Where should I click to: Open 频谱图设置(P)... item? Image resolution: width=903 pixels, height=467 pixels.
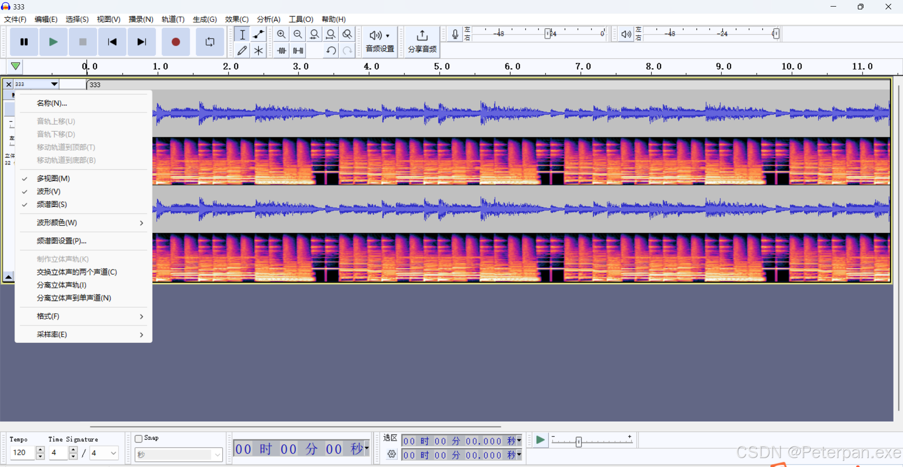click(x=83, y=241)
